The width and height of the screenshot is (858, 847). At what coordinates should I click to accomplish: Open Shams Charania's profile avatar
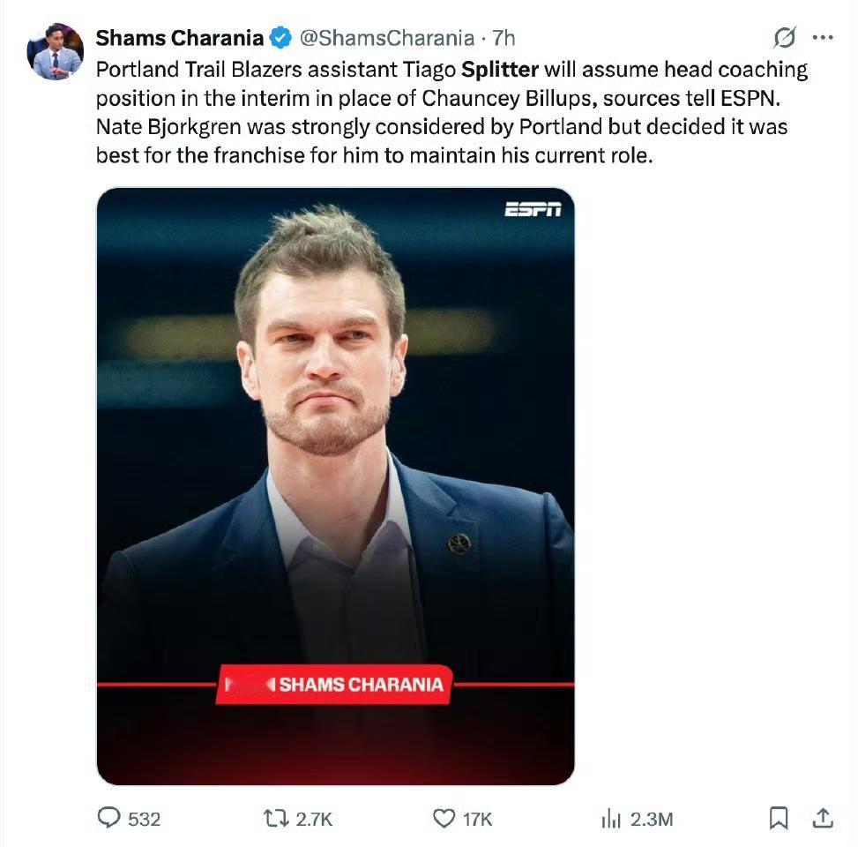55,52
